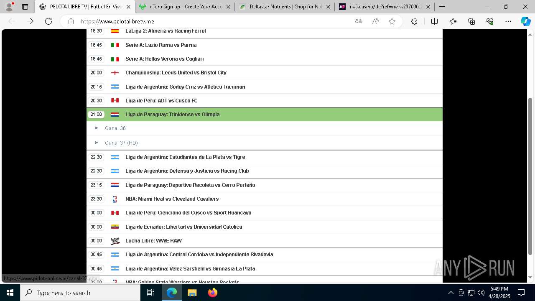Viewport: 535px width, 301px height.
Task: Expand the ADT vs Cusco FC match
Action: pyautogui.click(x=265, y=101)
